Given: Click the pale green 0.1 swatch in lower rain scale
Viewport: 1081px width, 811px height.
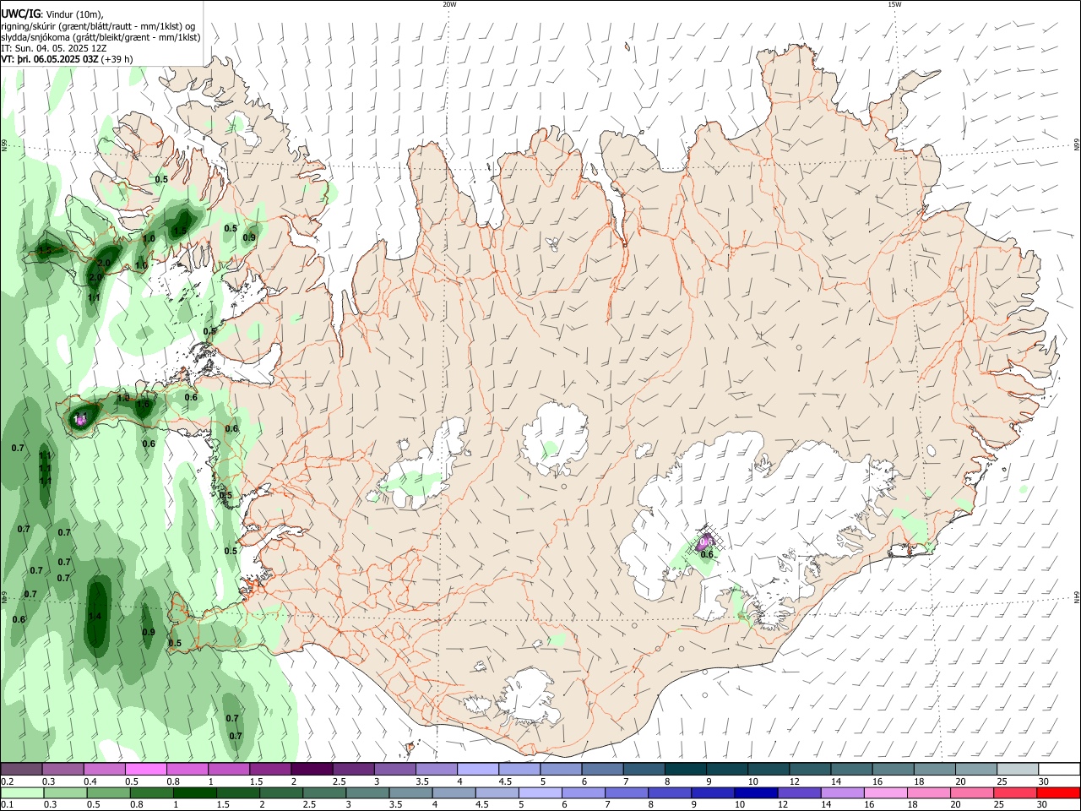Looking at the screenshot, I should (x=21, y=793).
